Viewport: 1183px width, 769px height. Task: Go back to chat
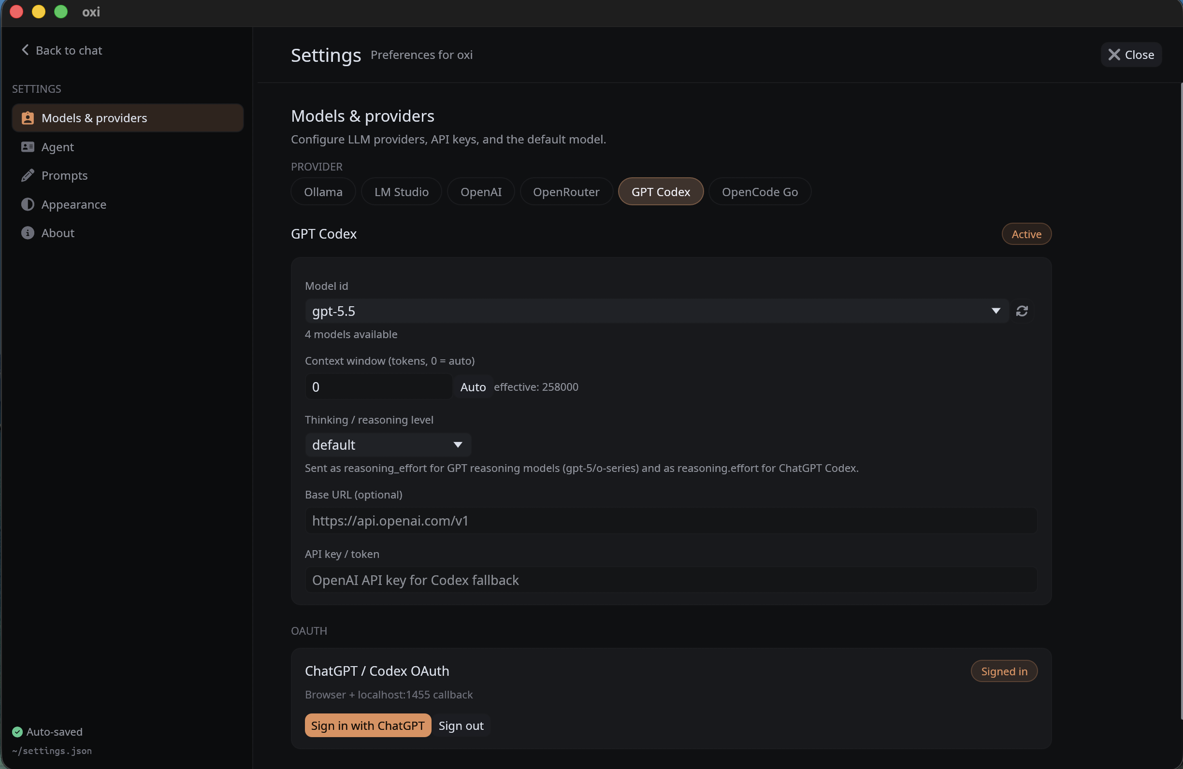click(x=62, y=50)
